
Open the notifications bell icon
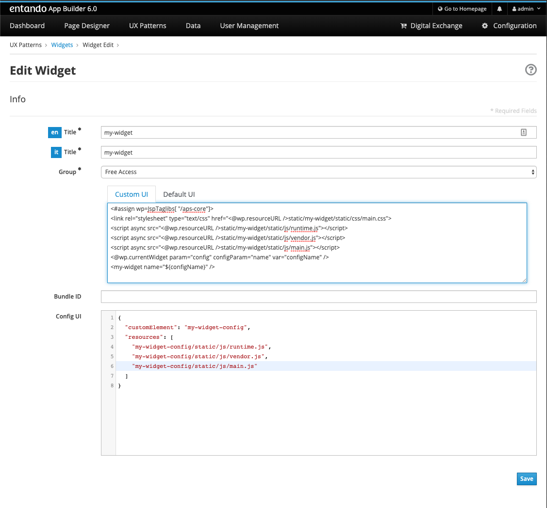[x=499, y=9]
